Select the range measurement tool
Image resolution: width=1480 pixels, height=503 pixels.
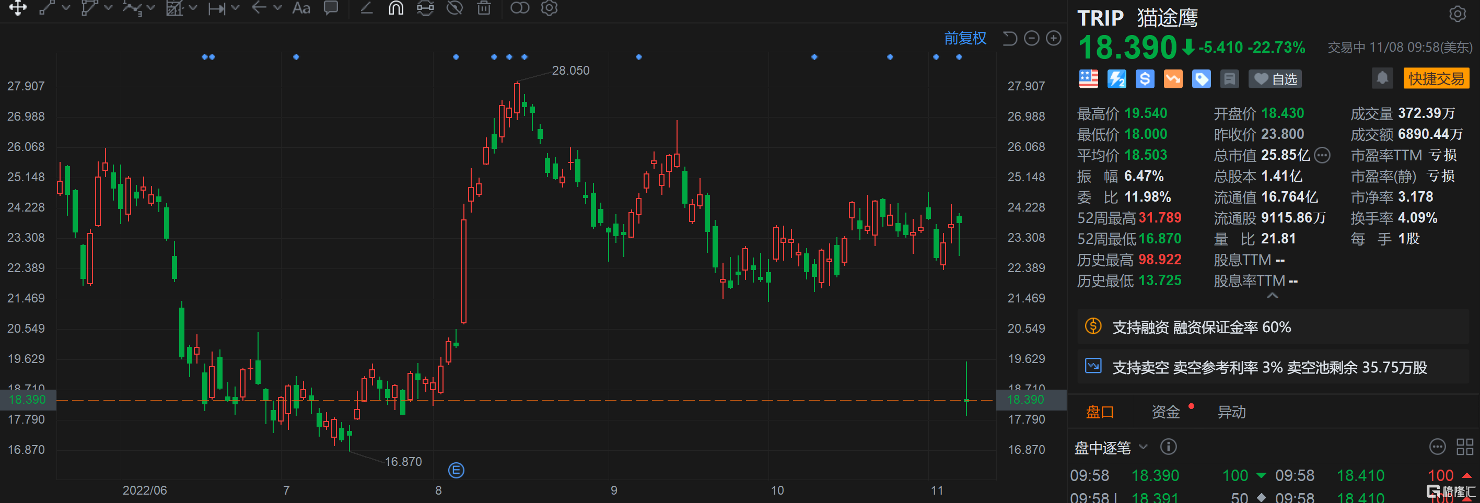click(217, 8)
